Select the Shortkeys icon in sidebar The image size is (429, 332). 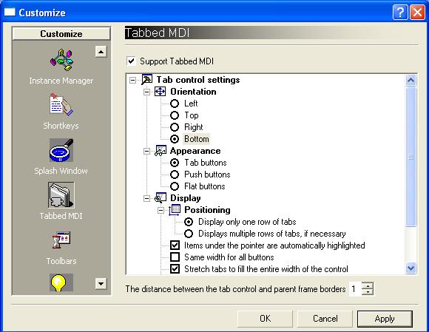[61, 104]
